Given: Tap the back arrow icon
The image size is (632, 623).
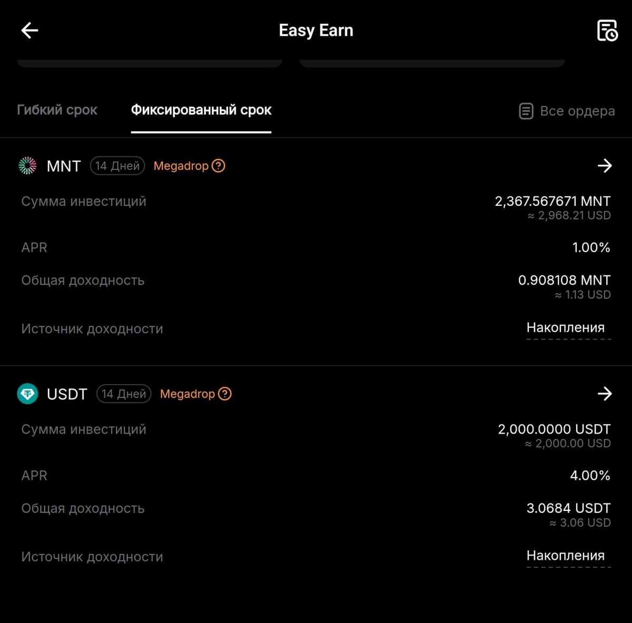Looking at the screenshot, I should click(x=29, y=31).
